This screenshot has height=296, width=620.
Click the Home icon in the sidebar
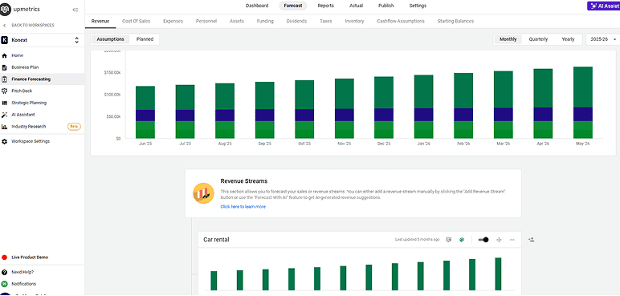(x=5, y=55)
